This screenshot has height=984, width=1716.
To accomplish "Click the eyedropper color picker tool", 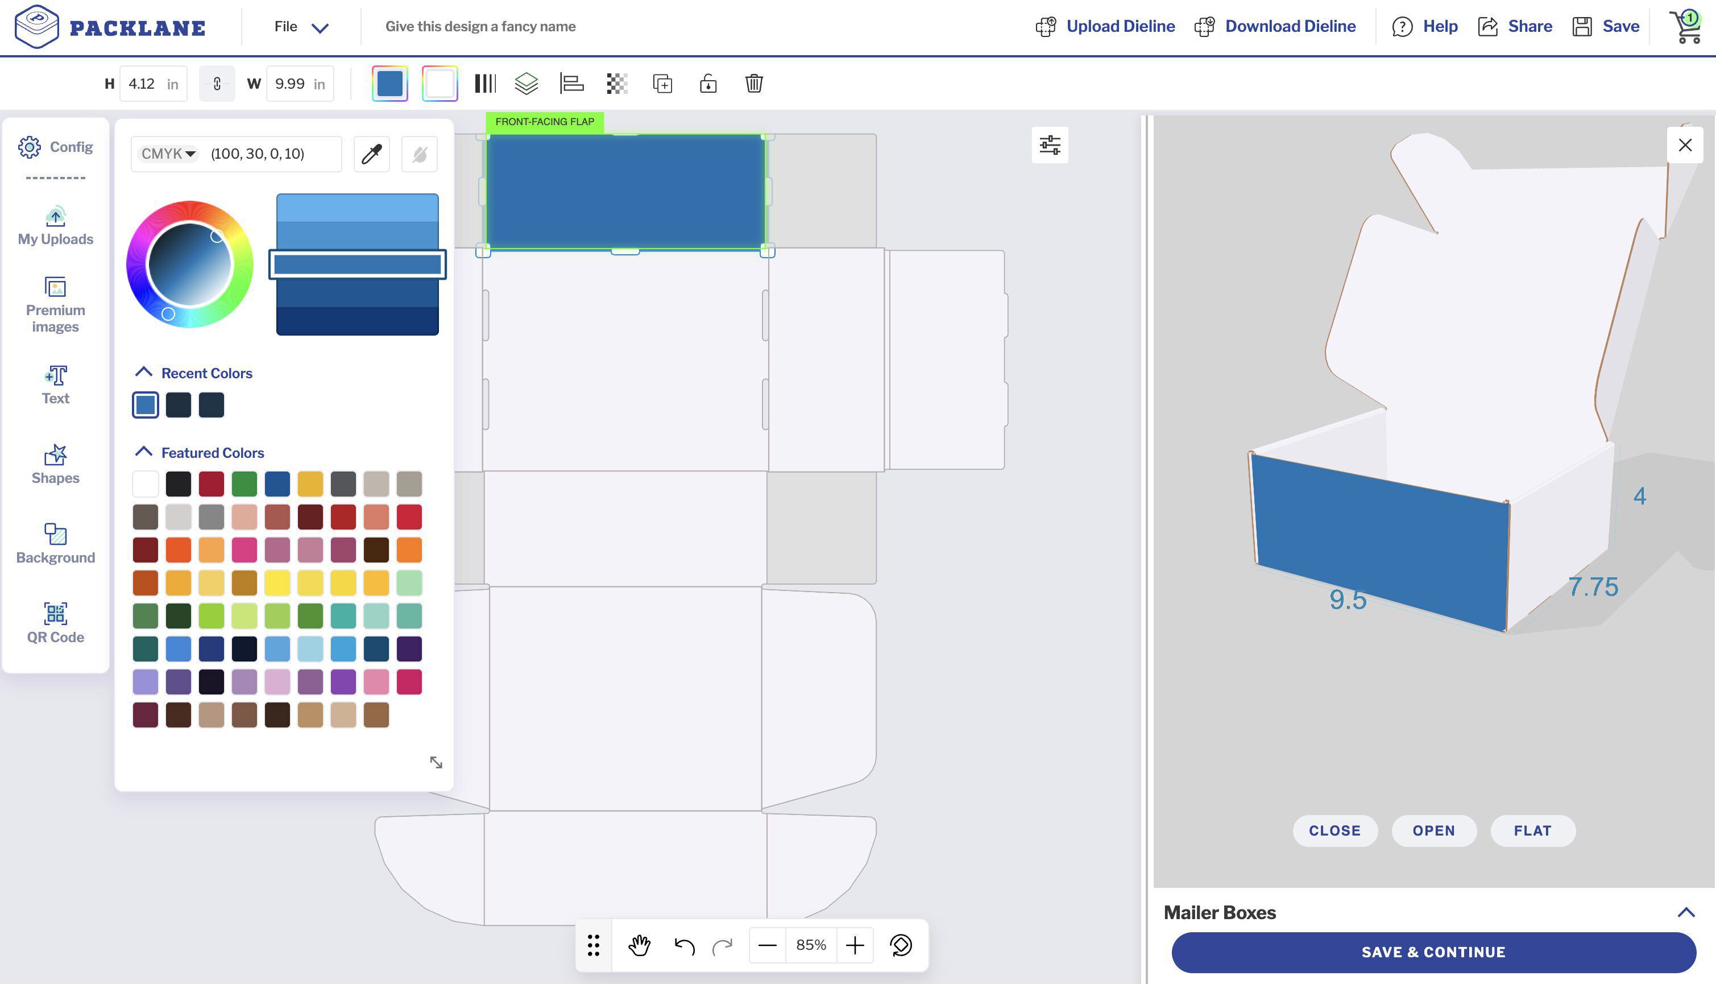I will point(372,154).
